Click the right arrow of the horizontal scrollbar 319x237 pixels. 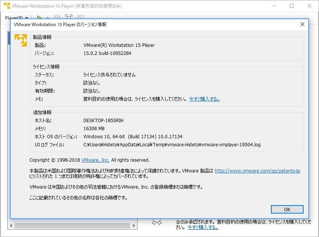click(134, 225)
